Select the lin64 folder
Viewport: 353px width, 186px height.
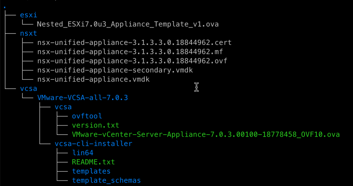82,153
